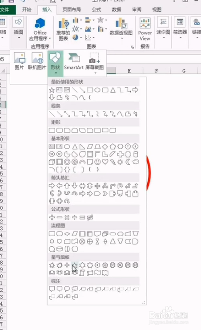
Task: Choose the 4-point star shape
Action: pyautogui.click(x=67, y=265)
